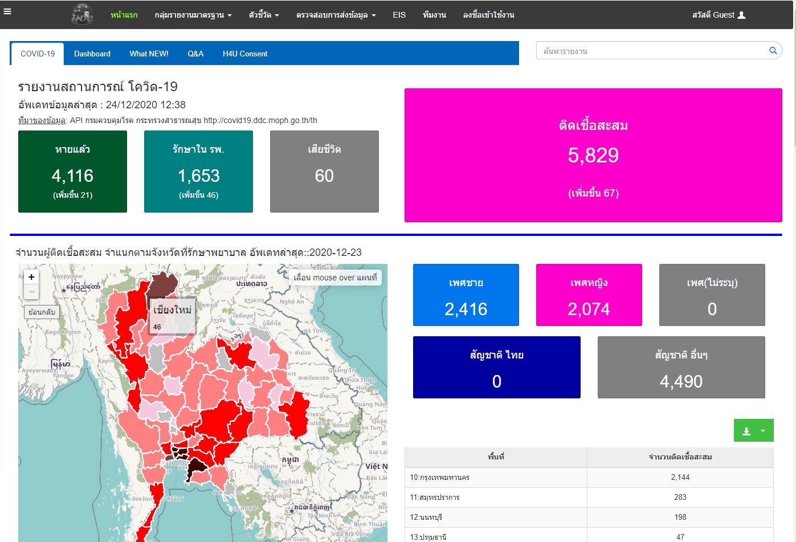Image resolution: width=796 pixels, height=542 pixels.
Task: Click the value 2,144 in table
Action: (x=680, y=478)
